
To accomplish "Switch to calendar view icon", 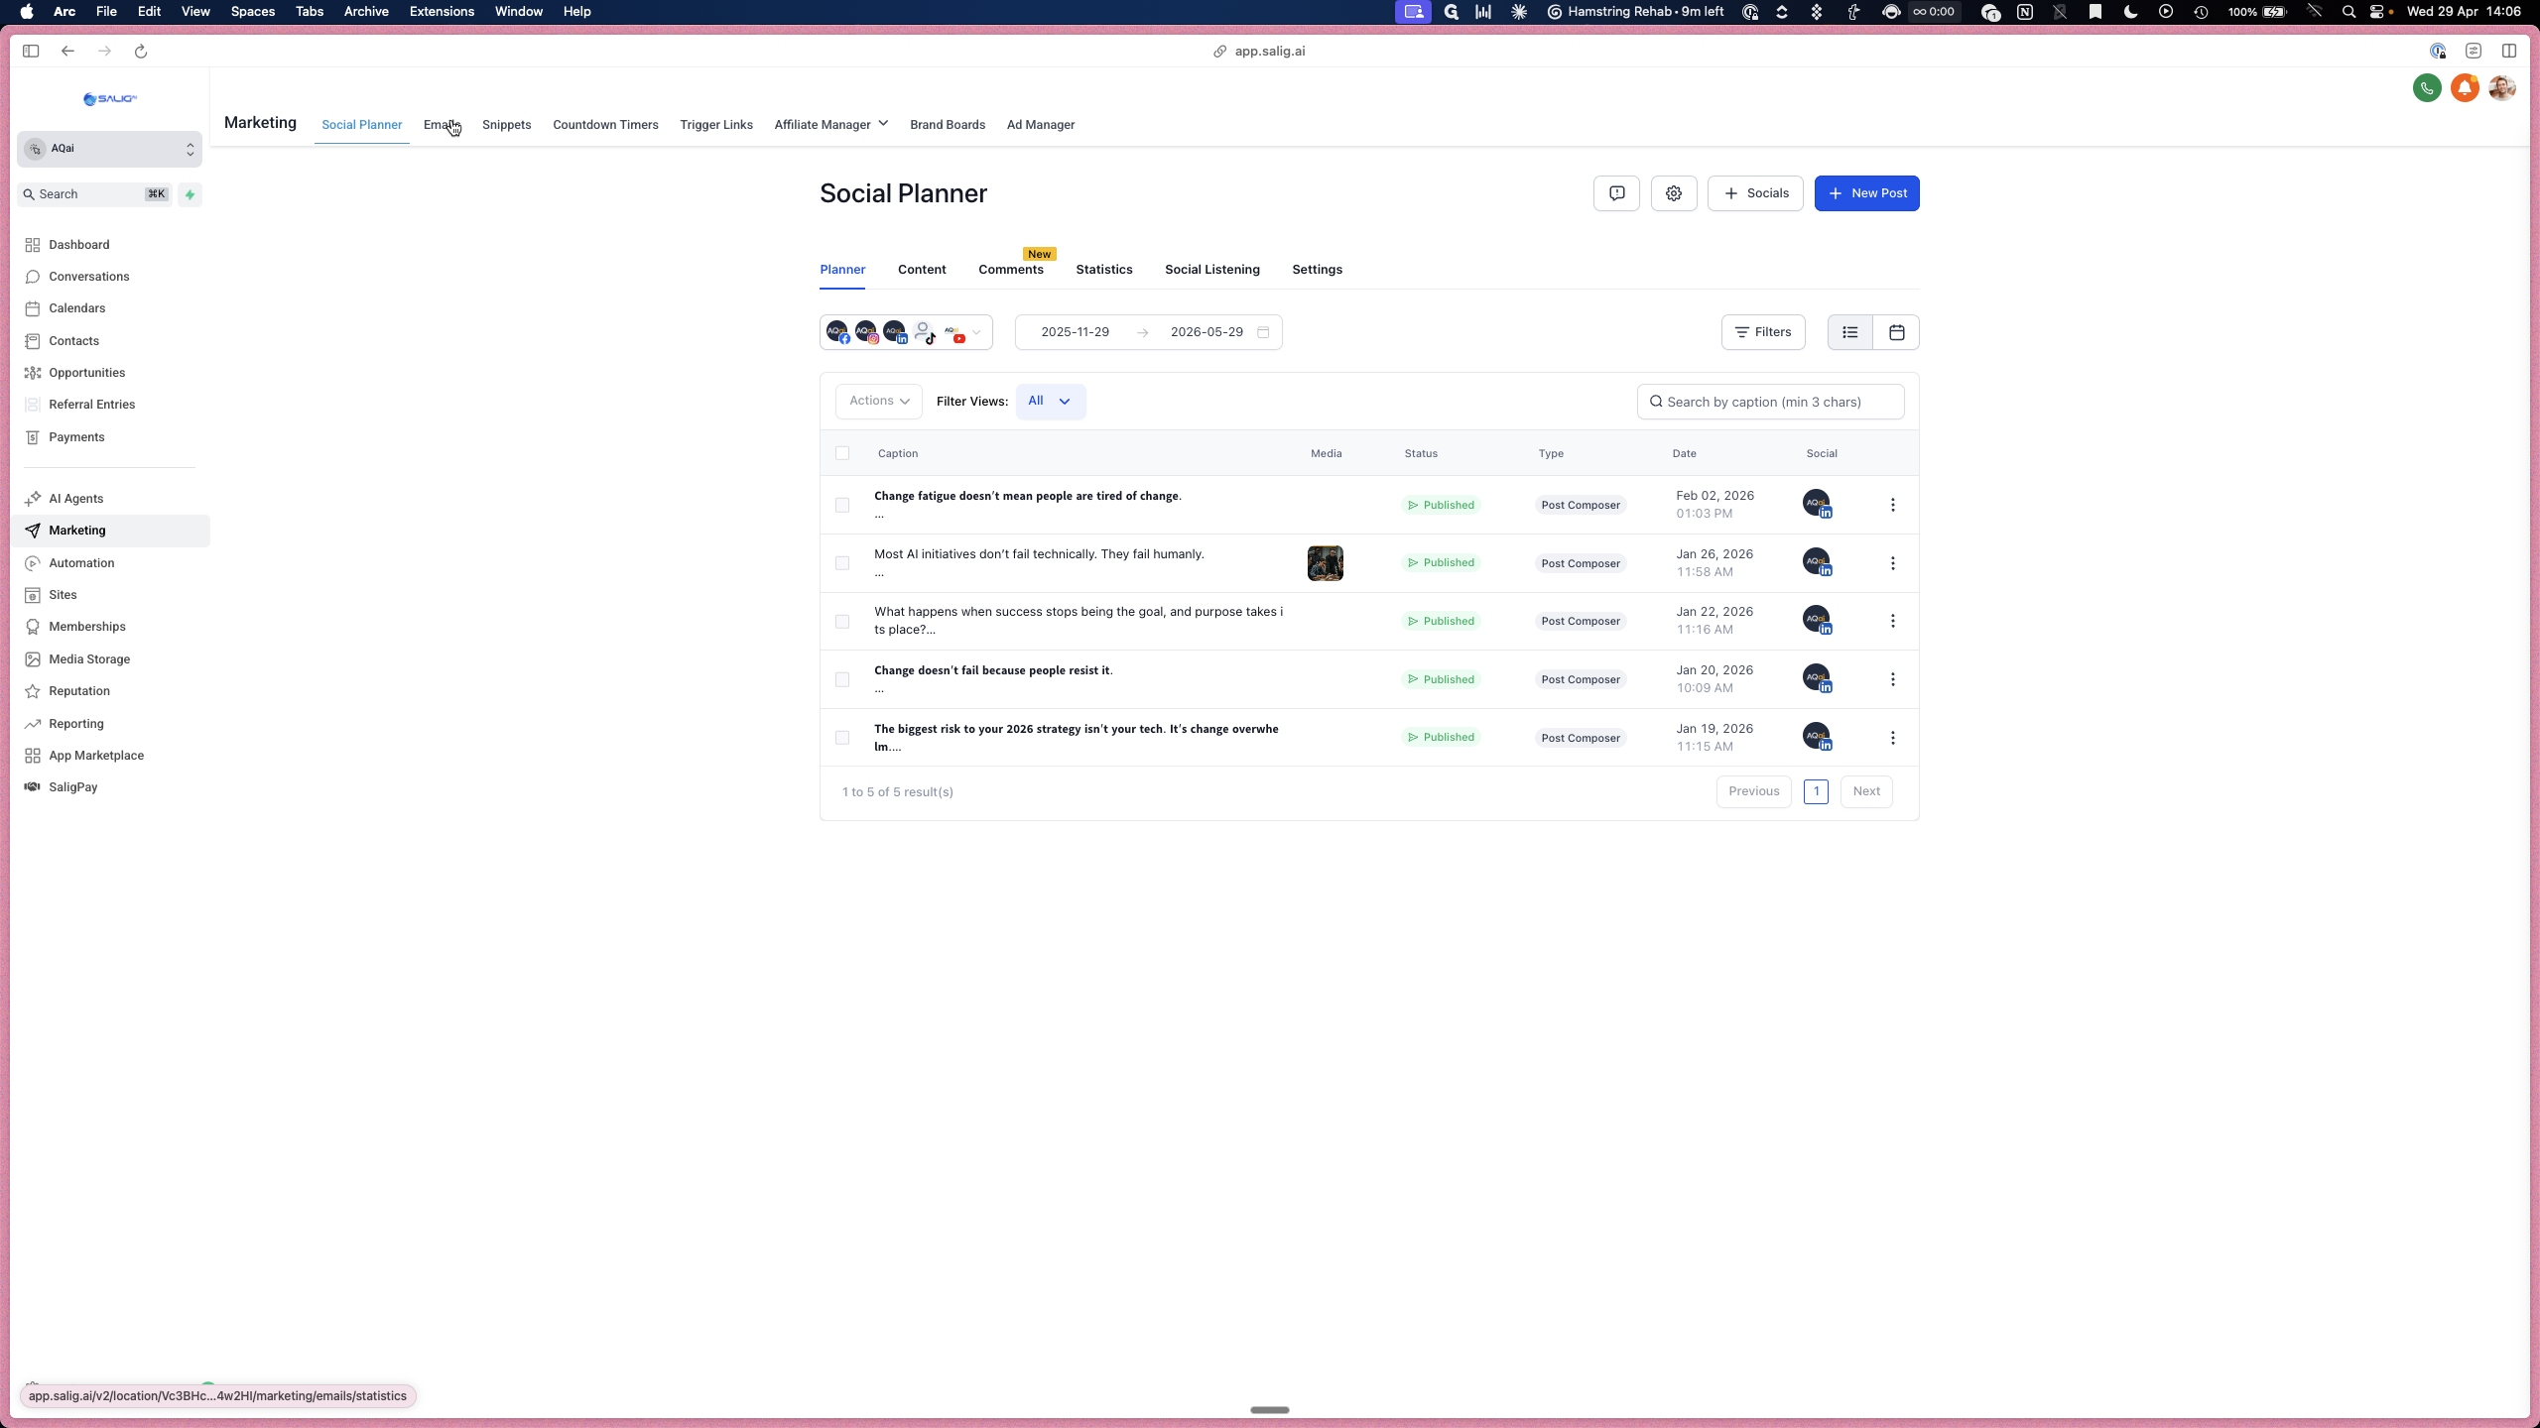I will (1896, 332).
